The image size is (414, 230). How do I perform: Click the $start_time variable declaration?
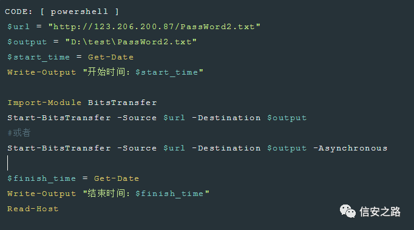(x=39, y=57)
